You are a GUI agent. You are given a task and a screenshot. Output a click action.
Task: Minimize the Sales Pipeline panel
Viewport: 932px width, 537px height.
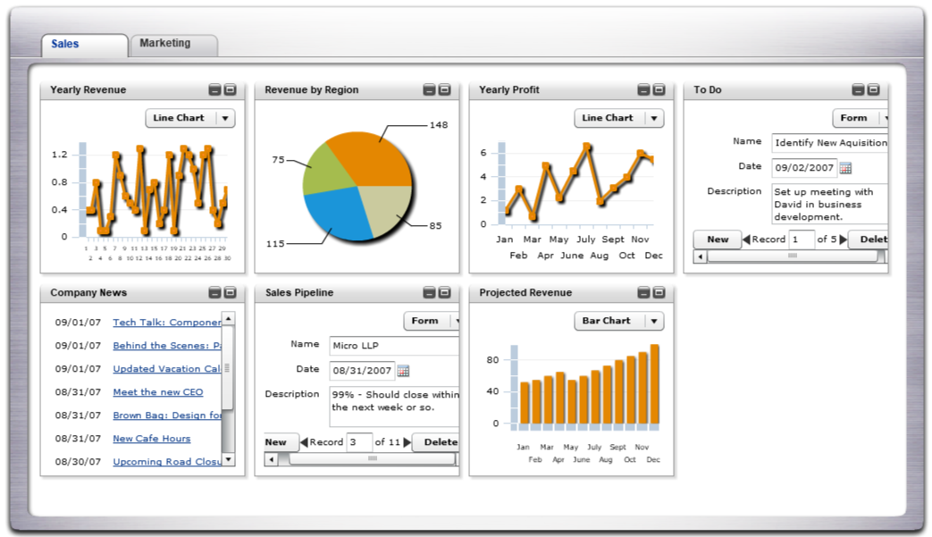(x=429, y=292)
